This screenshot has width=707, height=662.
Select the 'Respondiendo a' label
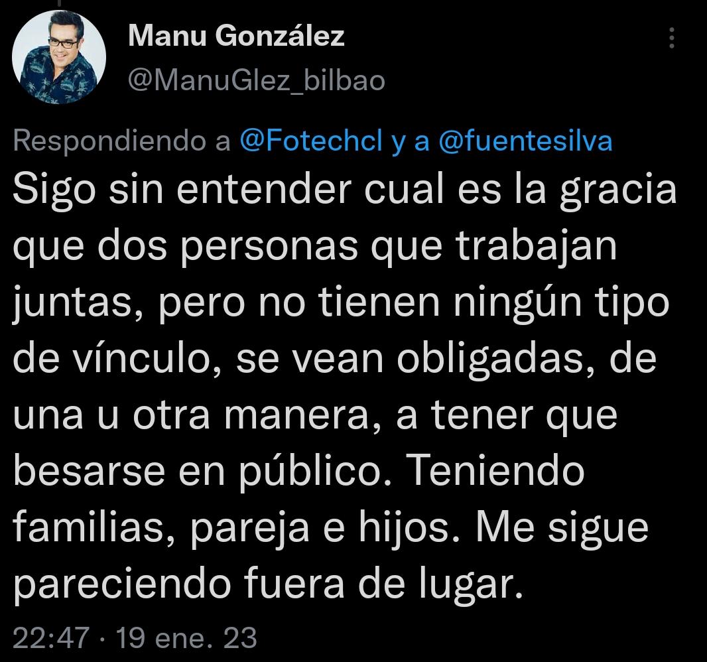coord(122,141)
